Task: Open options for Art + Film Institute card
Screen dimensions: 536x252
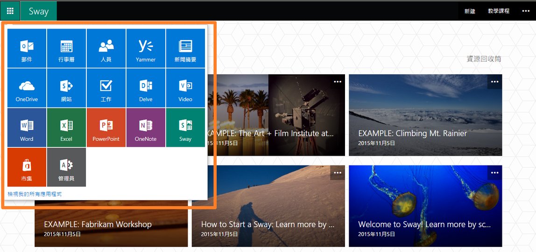Action: tap(338, 82)
